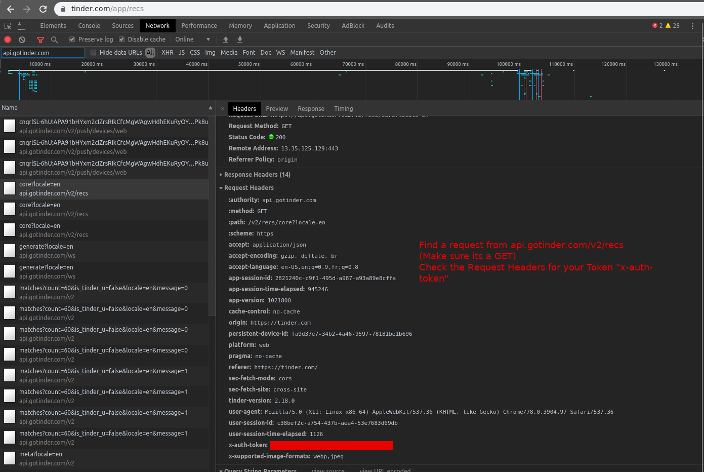Go forward with browser forward arrow
Viewport: 704px width, 472px height.
(x=27, y=9)
